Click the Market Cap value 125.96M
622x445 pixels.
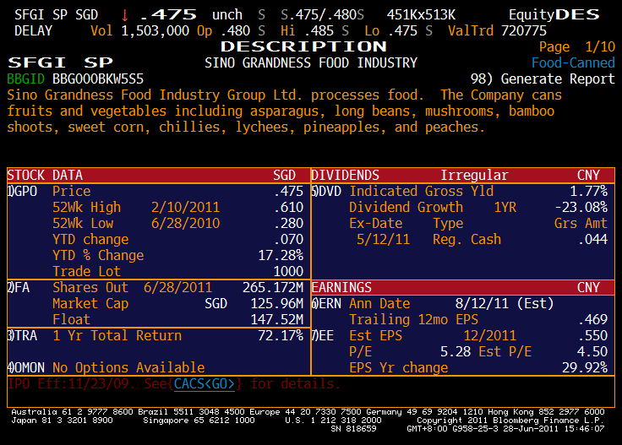point(277,304)
